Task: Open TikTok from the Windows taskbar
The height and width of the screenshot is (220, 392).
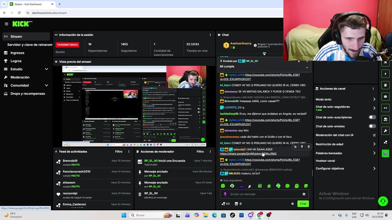Action: pos(232,215)
